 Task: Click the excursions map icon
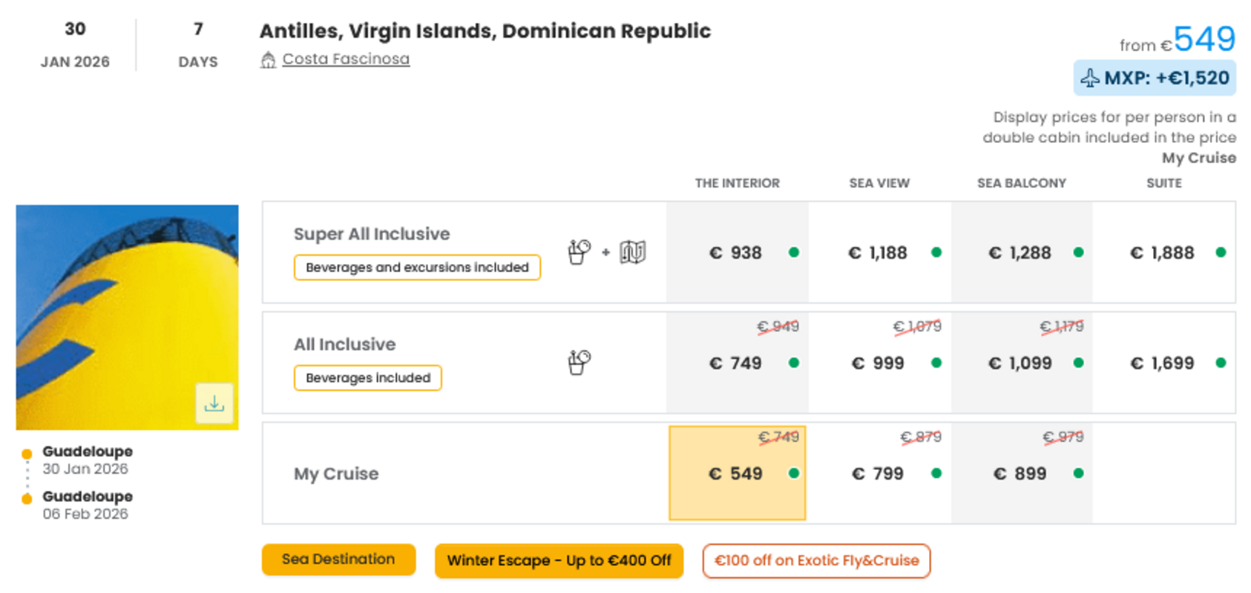[x=633, y=252]
